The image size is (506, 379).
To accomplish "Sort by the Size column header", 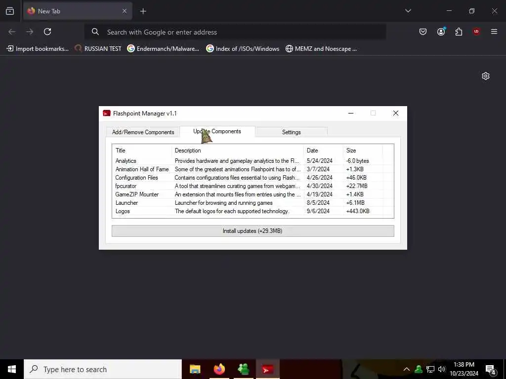I will coord(363,151).
